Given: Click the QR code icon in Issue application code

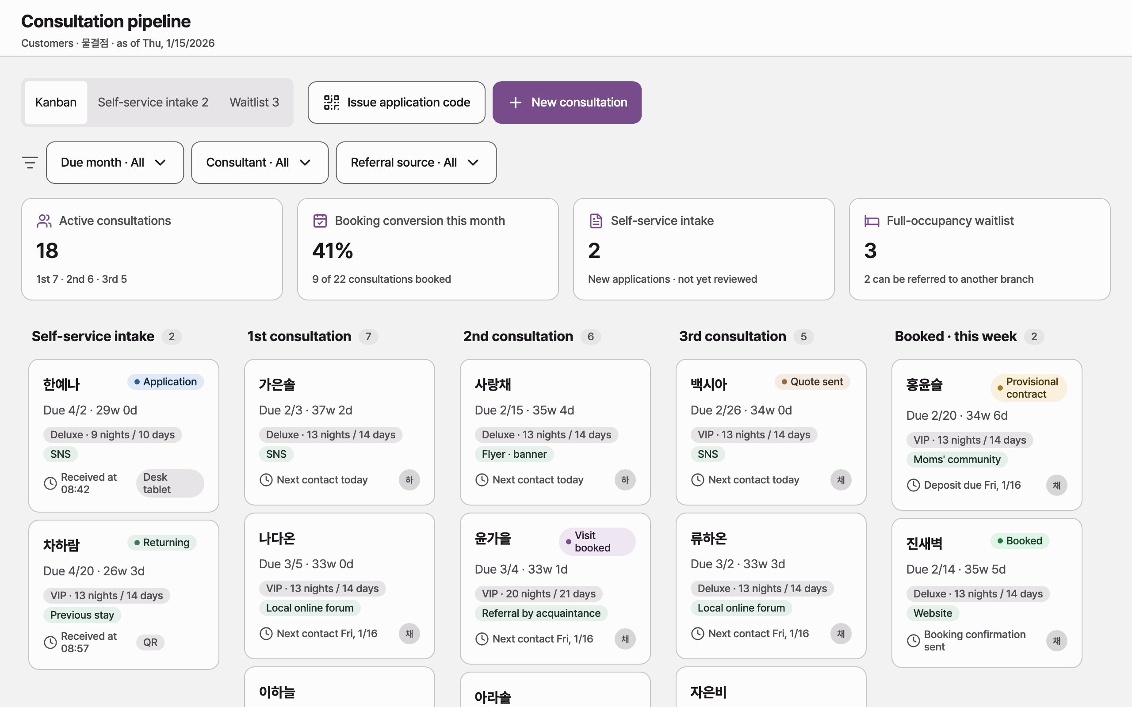Looking at the screenshot, I should point(332,103).
